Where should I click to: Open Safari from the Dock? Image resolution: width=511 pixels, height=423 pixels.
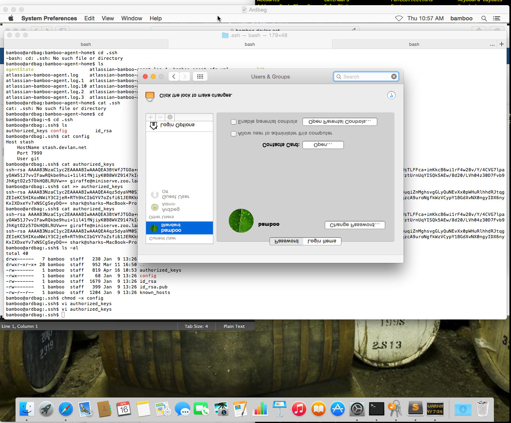66,409
